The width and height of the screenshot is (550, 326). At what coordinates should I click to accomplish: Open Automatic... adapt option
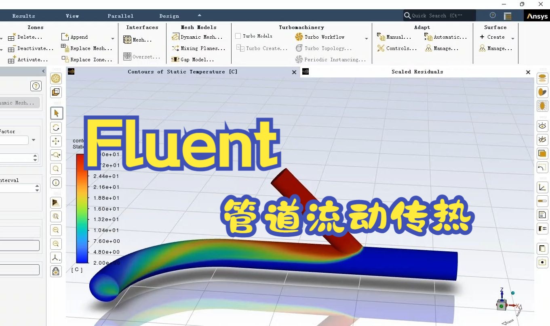point(446,37)
